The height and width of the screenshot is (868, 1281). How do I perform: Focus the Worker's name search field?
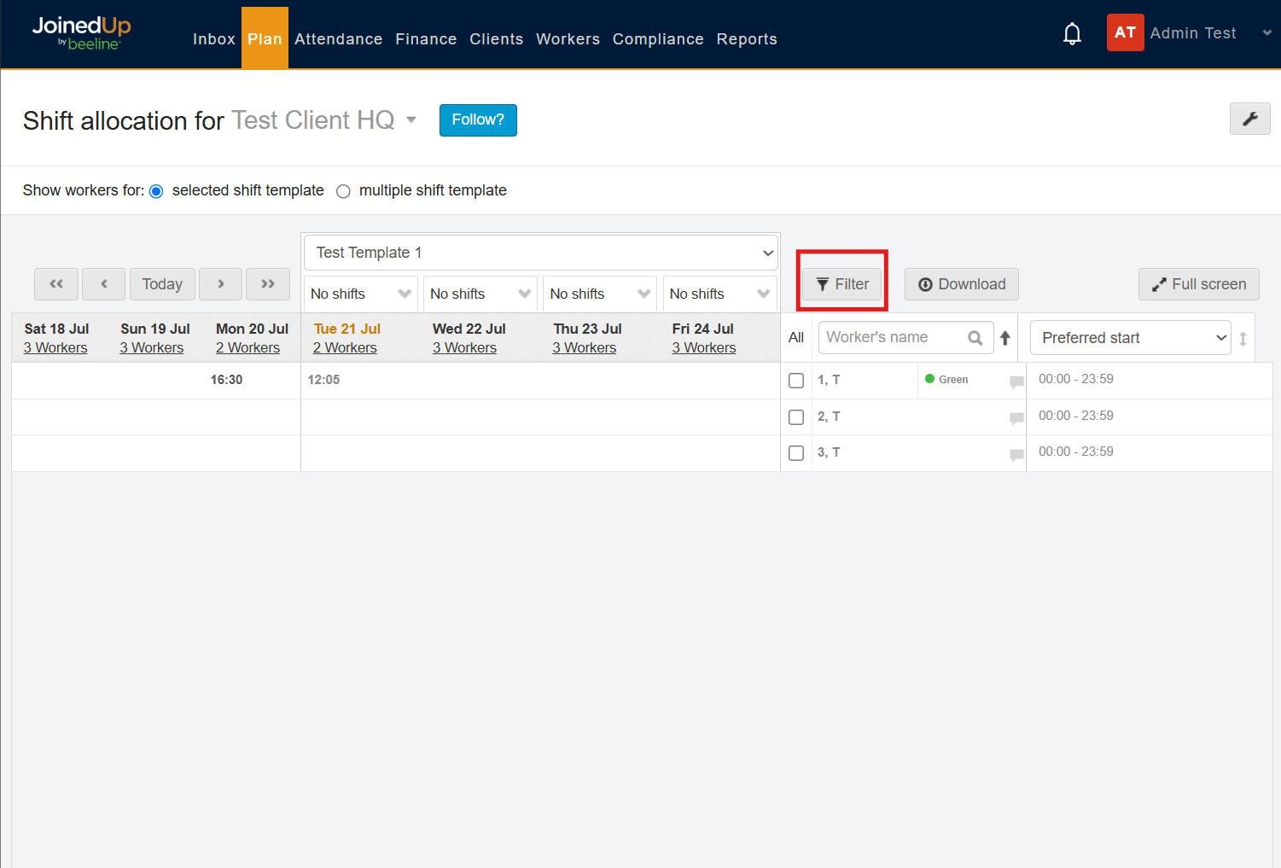906,337
